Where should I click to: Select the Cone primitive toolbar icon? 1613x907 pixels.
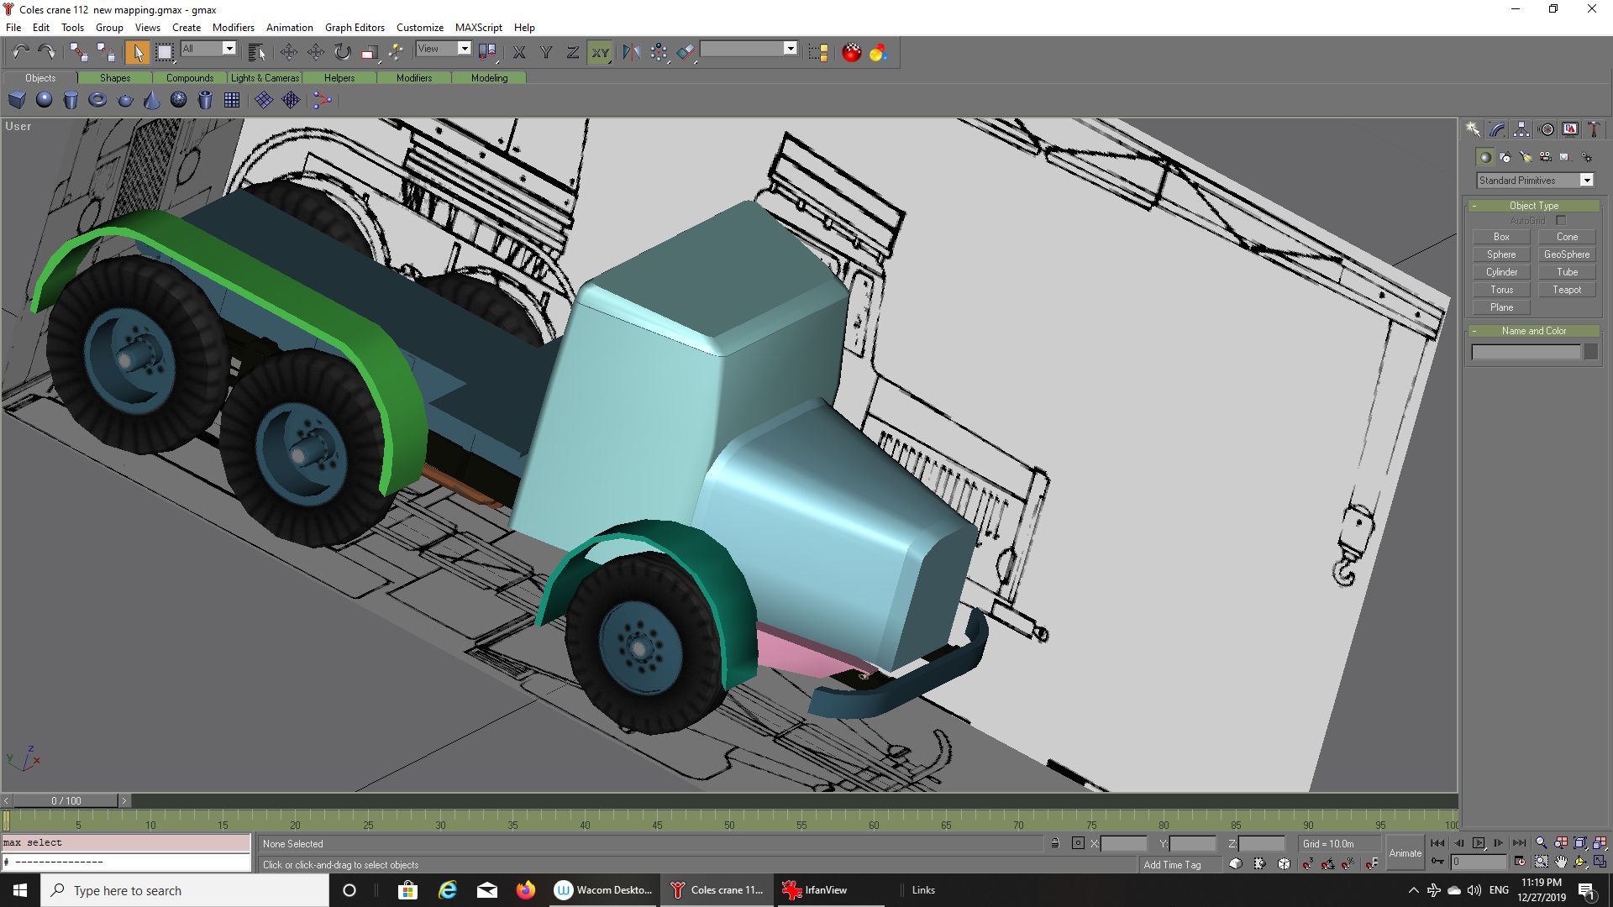(152, 101)
